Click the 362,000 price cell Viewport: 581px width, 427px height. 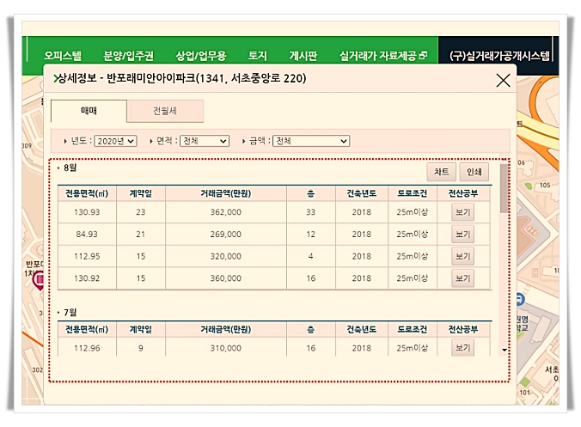click(x=226, y=212)
